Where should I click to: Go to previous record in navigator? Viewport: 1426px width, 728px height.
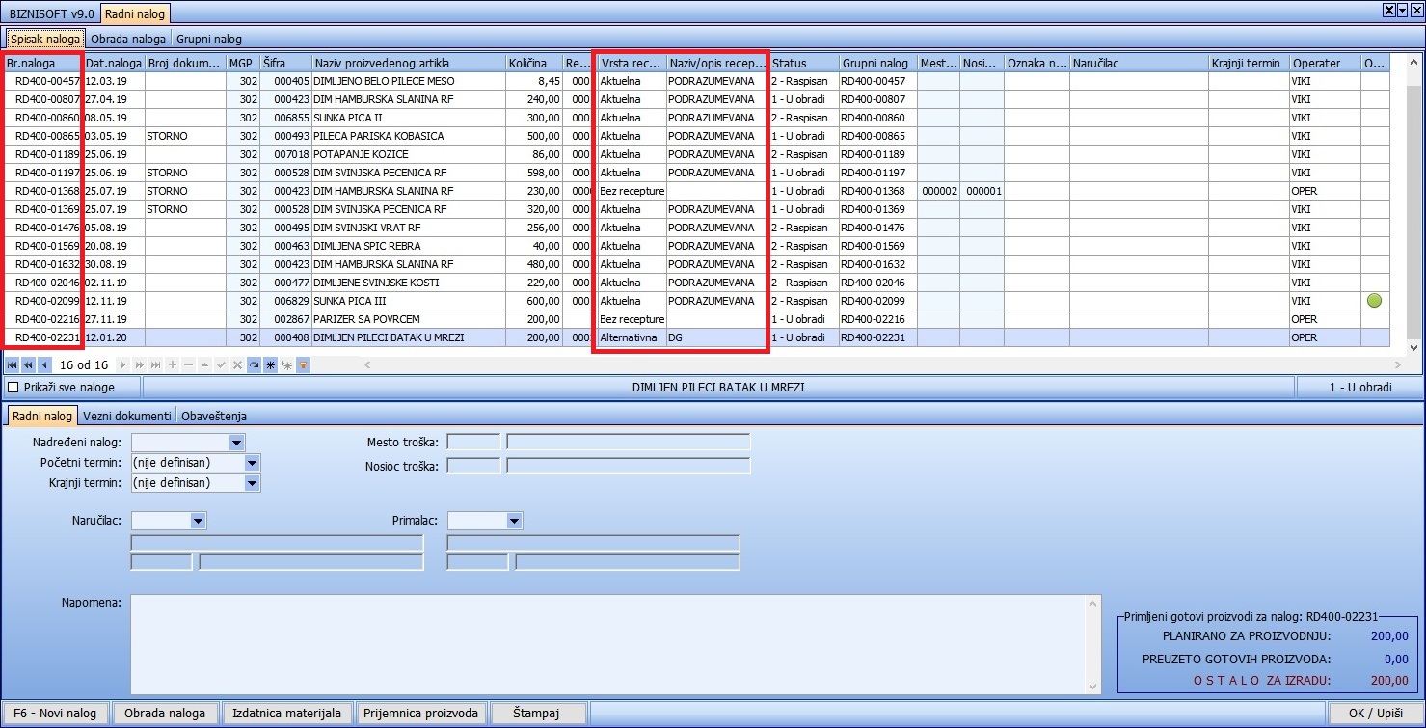[44, 365]
